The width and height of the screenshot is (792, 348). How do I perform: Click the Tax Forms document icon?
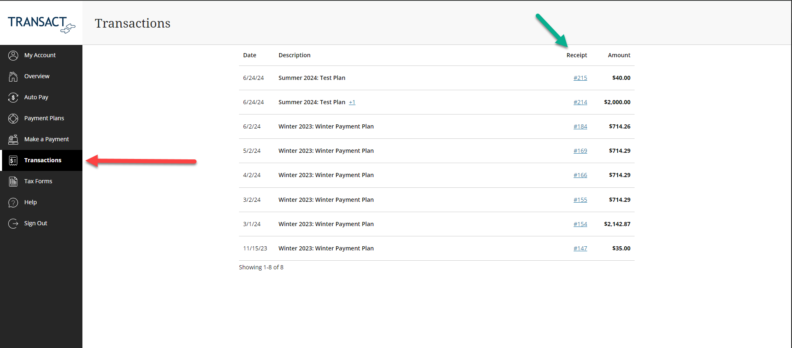(x=13, y=181)
